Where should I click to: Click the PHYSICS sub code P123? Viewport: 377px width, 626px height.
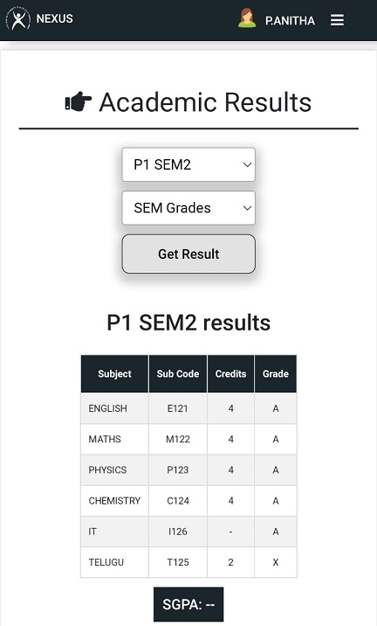178,469
